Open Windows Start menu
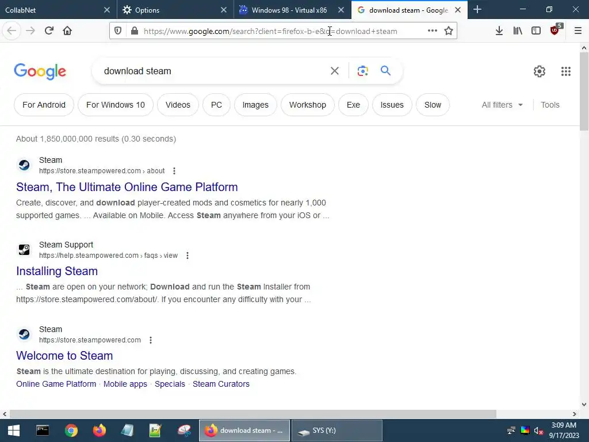The image size is (589, 442). coord(14,430)
